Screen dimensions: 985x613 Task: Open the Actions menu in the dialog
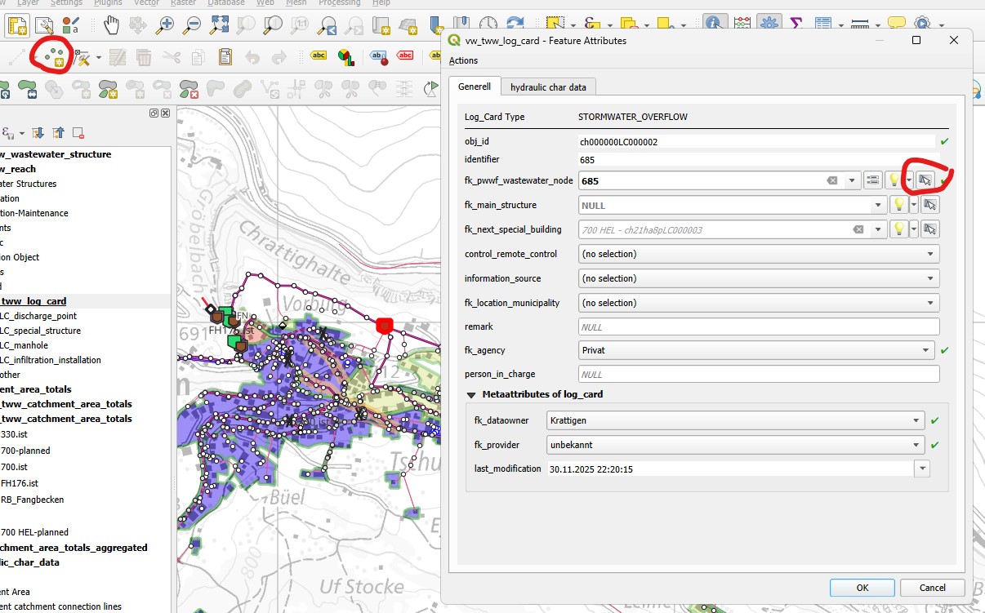(464, 60)
